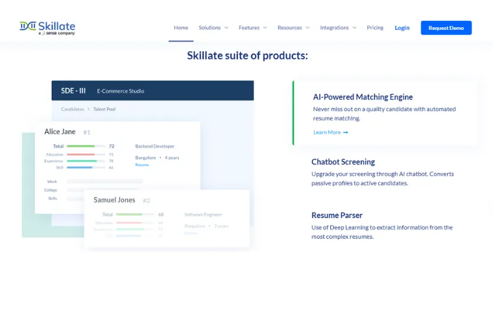The width and height of the screenshot is (493, 321).
Task: Go to the Pricing page
Action: click(x=375, y=28)
